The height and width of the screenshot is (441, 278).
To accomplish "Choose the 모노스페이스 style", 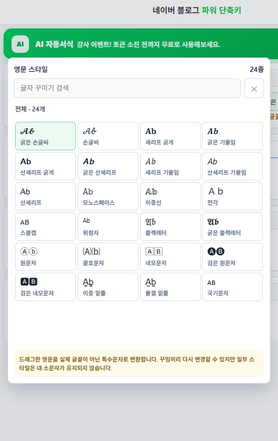I will [108, 196].
